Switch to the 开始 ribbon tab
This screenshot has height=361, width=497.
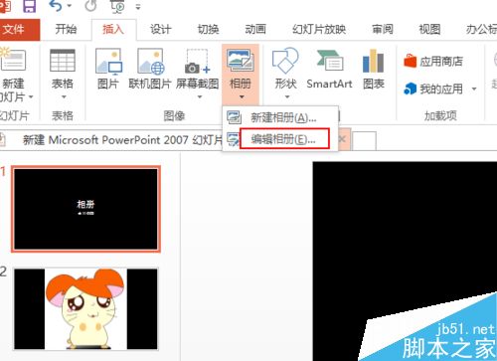point(66,30)
